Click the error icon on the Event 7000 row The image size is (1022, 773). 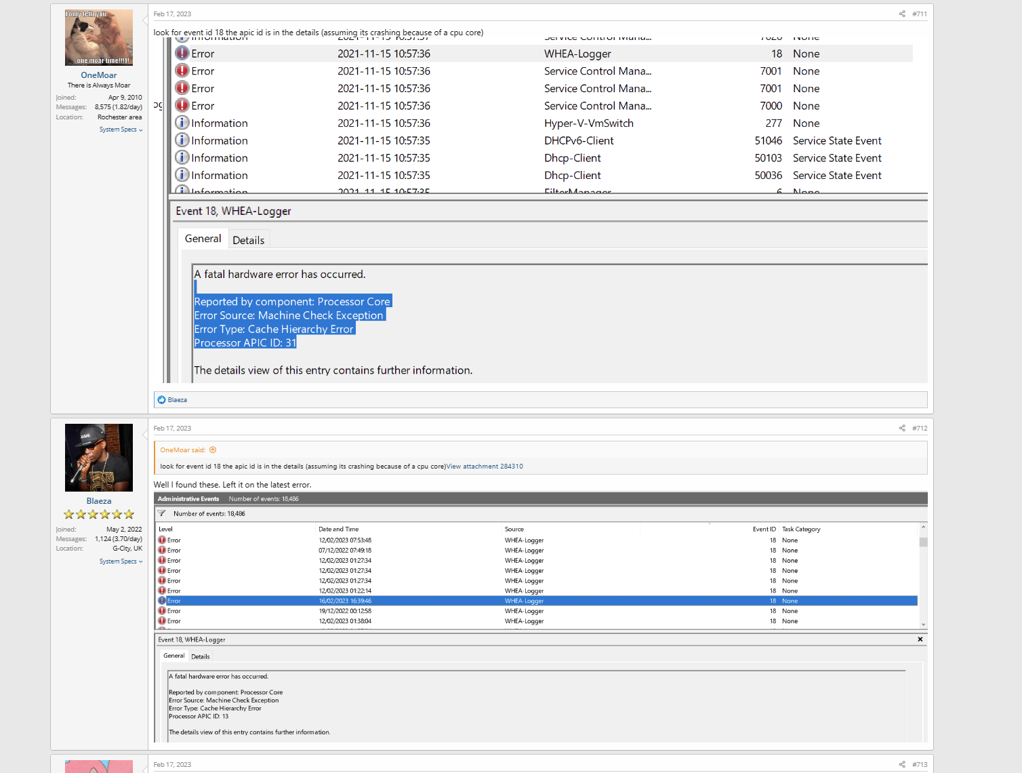click(x=182, y=105)
